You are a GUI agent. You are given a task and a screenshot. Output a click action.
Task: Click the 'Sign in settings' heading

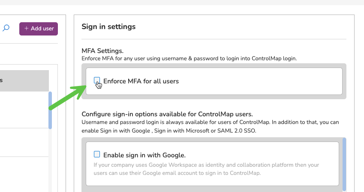[x=108, y=27]
